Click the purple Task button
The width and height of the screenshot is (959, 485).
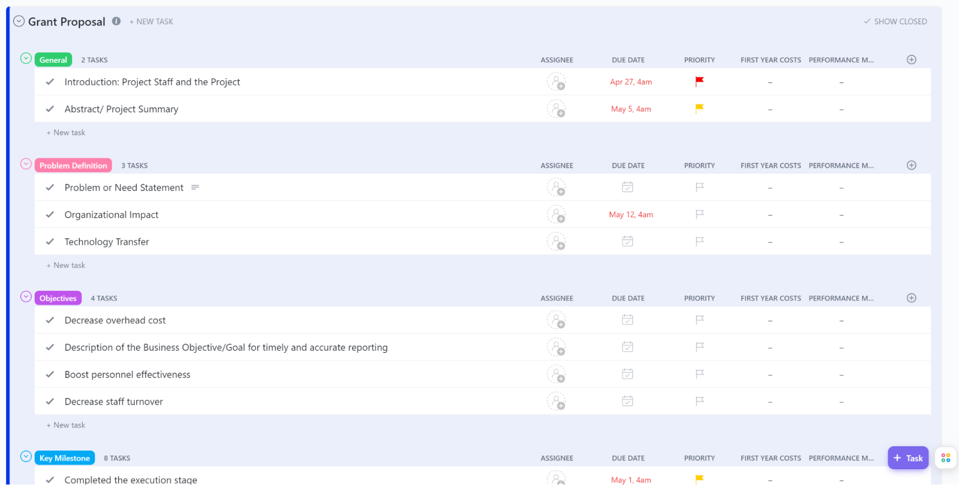pyautogui.click(x=908, y=458)
